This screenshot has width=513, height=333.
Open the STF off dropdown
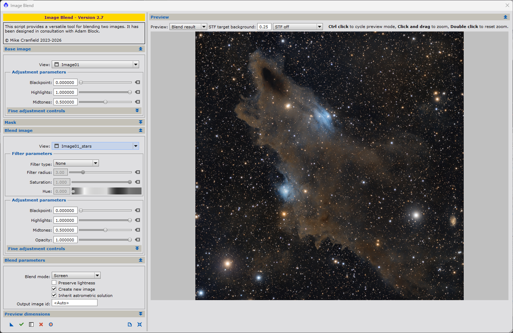[x=297, y=27]
